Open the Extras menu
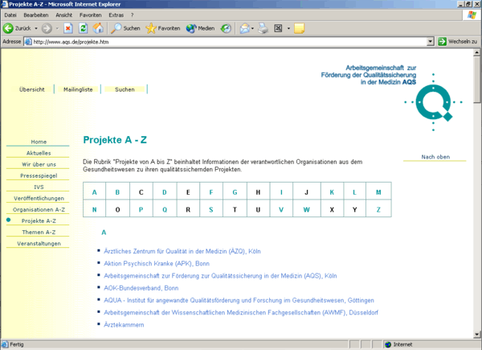This screenshot has height=350, width=482. [116, 14]
